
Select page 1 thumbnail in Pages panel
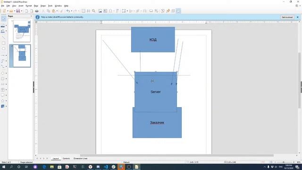[x=22, y=31]
